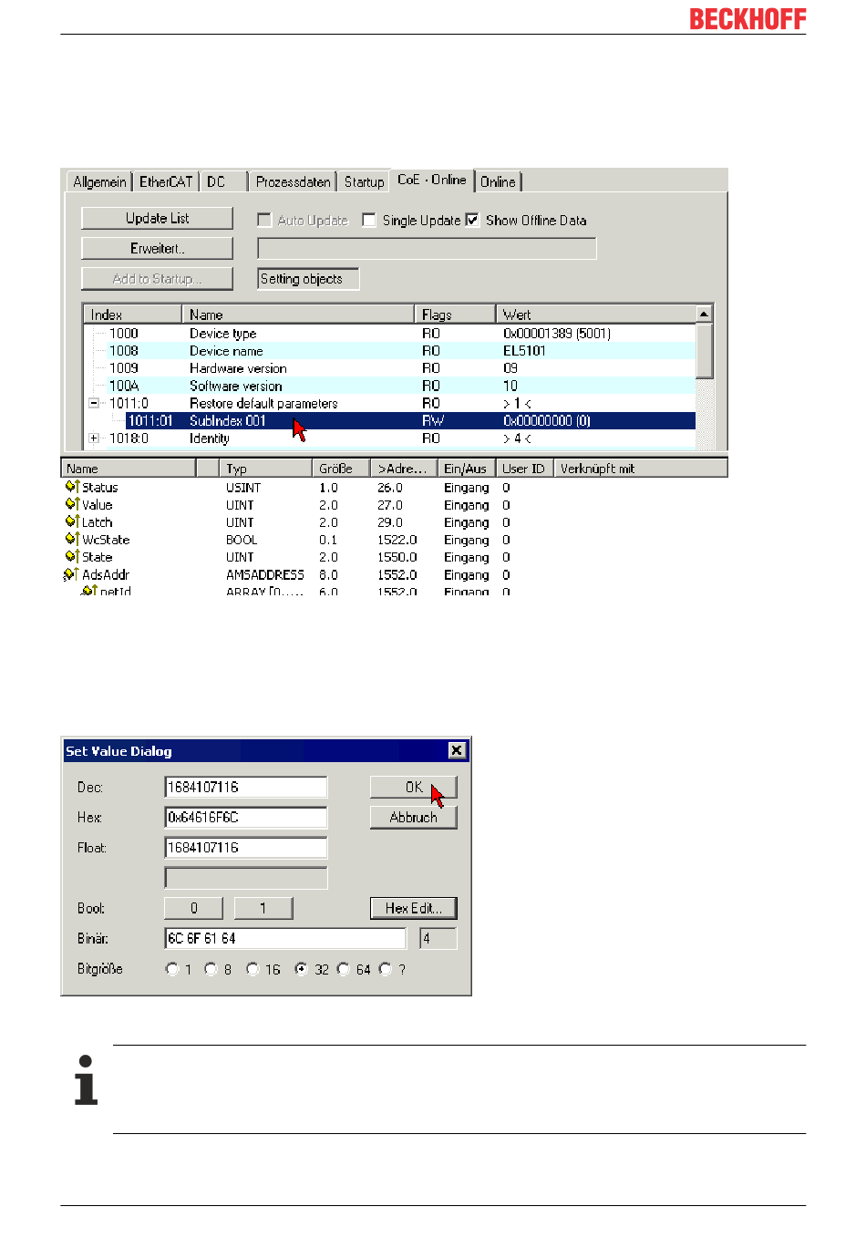Click the Value variable icon

tap(72, 504)
